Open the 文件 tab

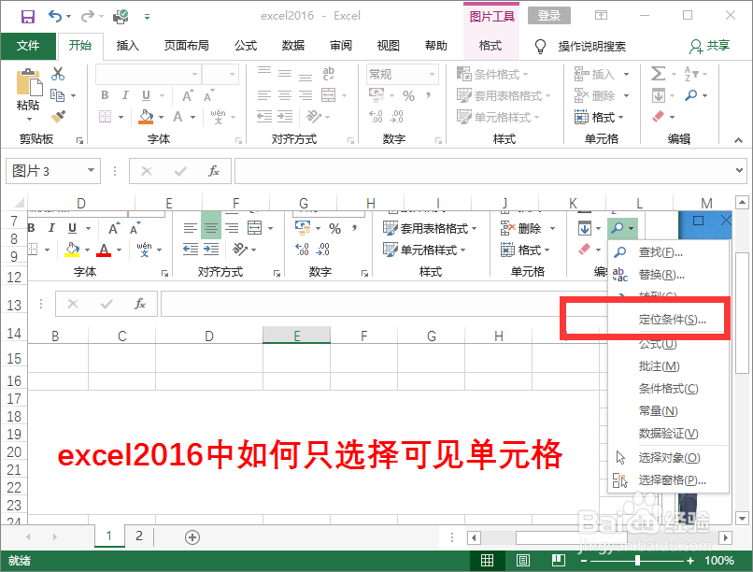click(x=28, y=46)
